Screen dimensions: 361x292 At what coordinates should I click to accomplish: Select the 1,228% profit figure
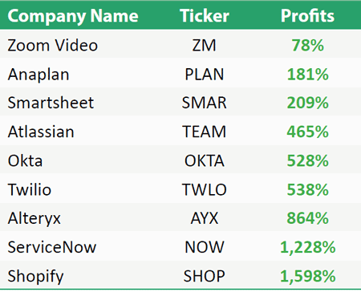(x=308, y=247)
